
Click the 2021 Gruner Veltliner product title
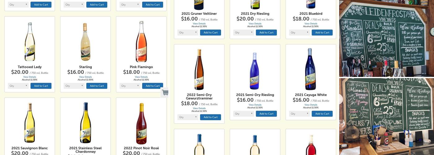199,14
